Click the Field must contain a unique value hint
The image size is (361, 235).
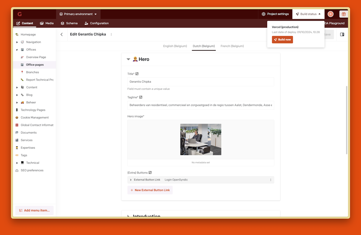[149, 89]
